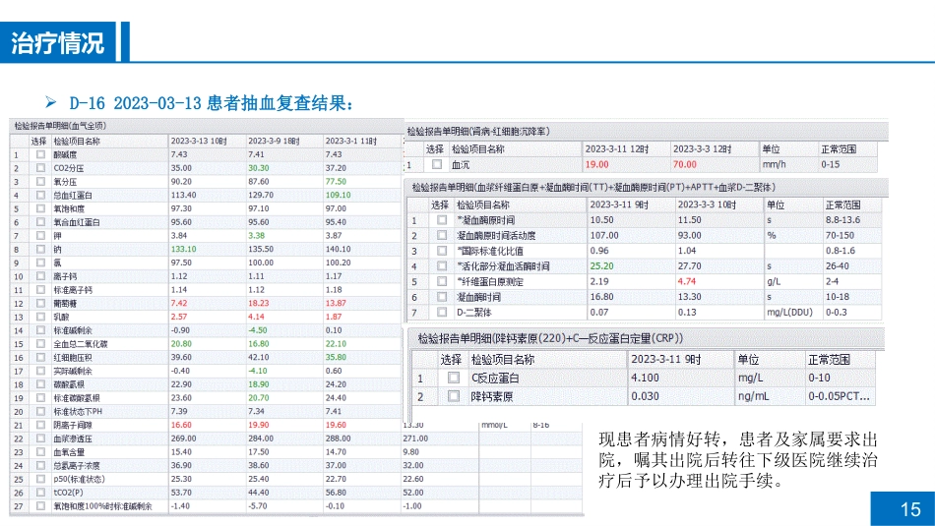Click the 0-0.05PCT normal range cell
The width and height of the screenshot is (935, 526).
[839, 396]
